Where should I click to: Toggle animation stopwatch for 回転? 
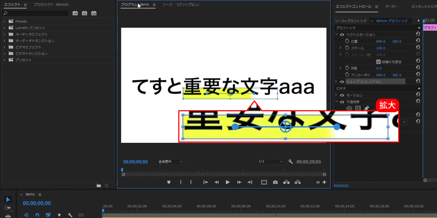click(347, 68)
